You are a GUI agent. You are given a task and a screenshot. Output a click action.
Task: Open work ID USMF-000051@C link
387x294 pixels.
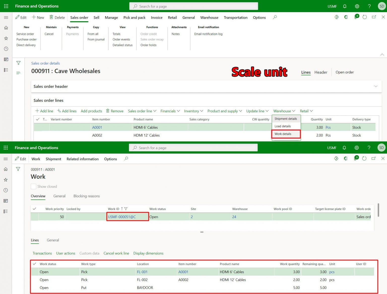(x=122, y=217)
